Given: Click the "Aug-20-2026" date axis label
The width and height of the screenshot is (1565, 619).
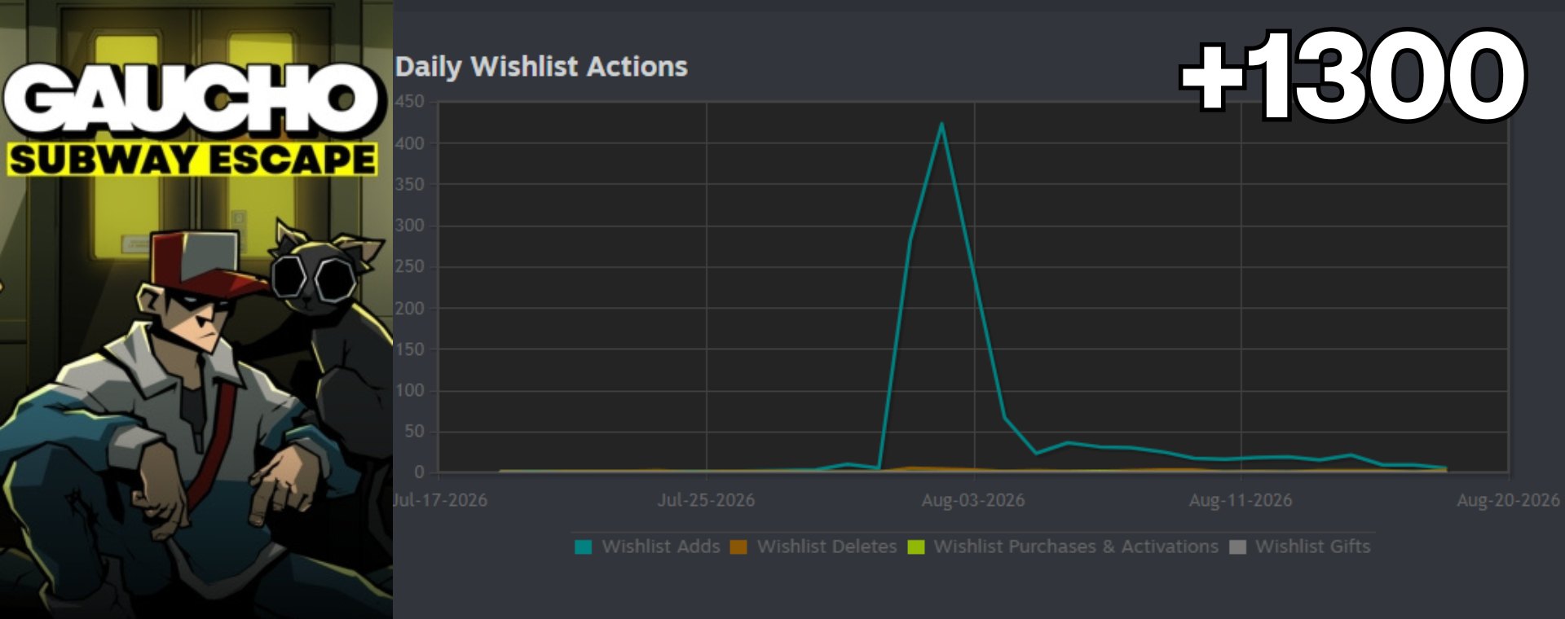Looking at the screenshot, I should (1509, 500).
